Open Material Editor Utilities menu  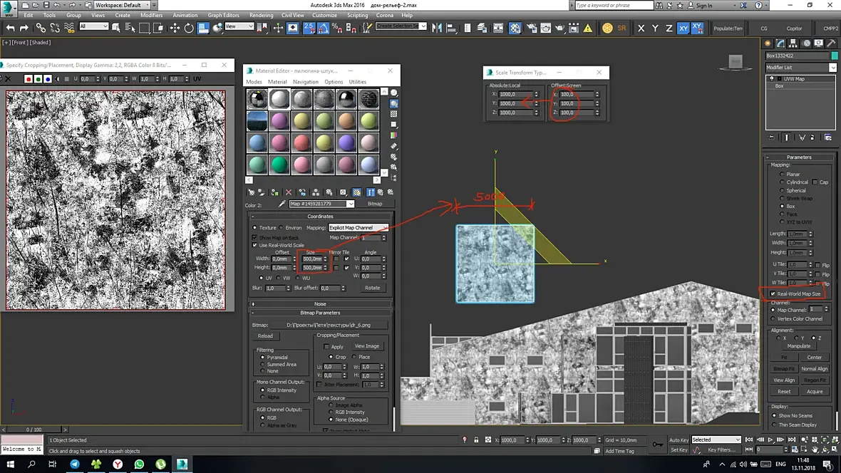coord(358,82)
